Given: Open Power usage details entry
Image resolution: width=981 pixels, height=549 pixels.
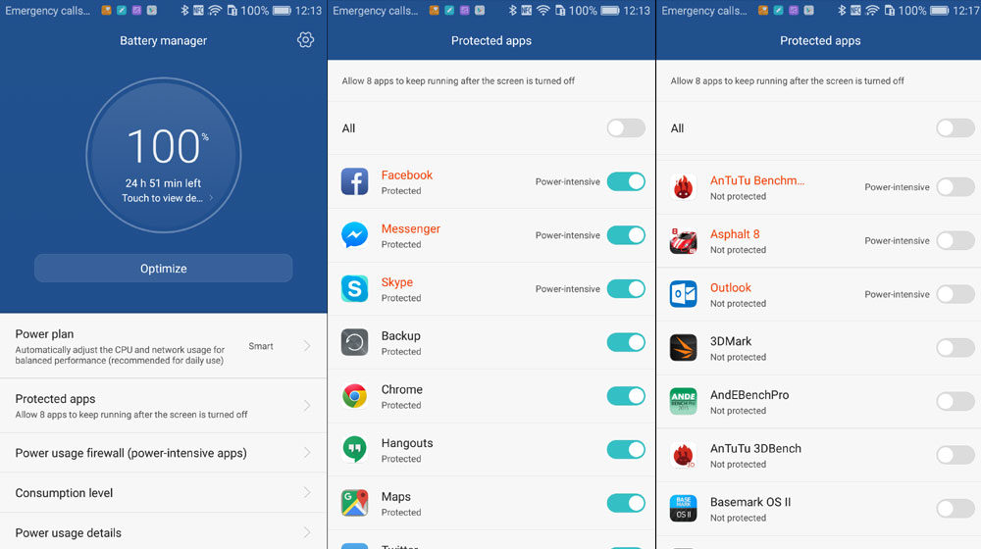Looking at the screenshot, I should click(x=163, y=531).
